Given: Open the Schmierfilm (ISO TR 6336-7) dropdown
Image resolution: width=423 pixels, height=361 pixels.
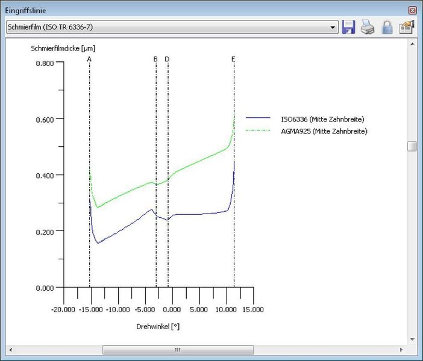Looking at the screenshot, I should pos(172,27).
